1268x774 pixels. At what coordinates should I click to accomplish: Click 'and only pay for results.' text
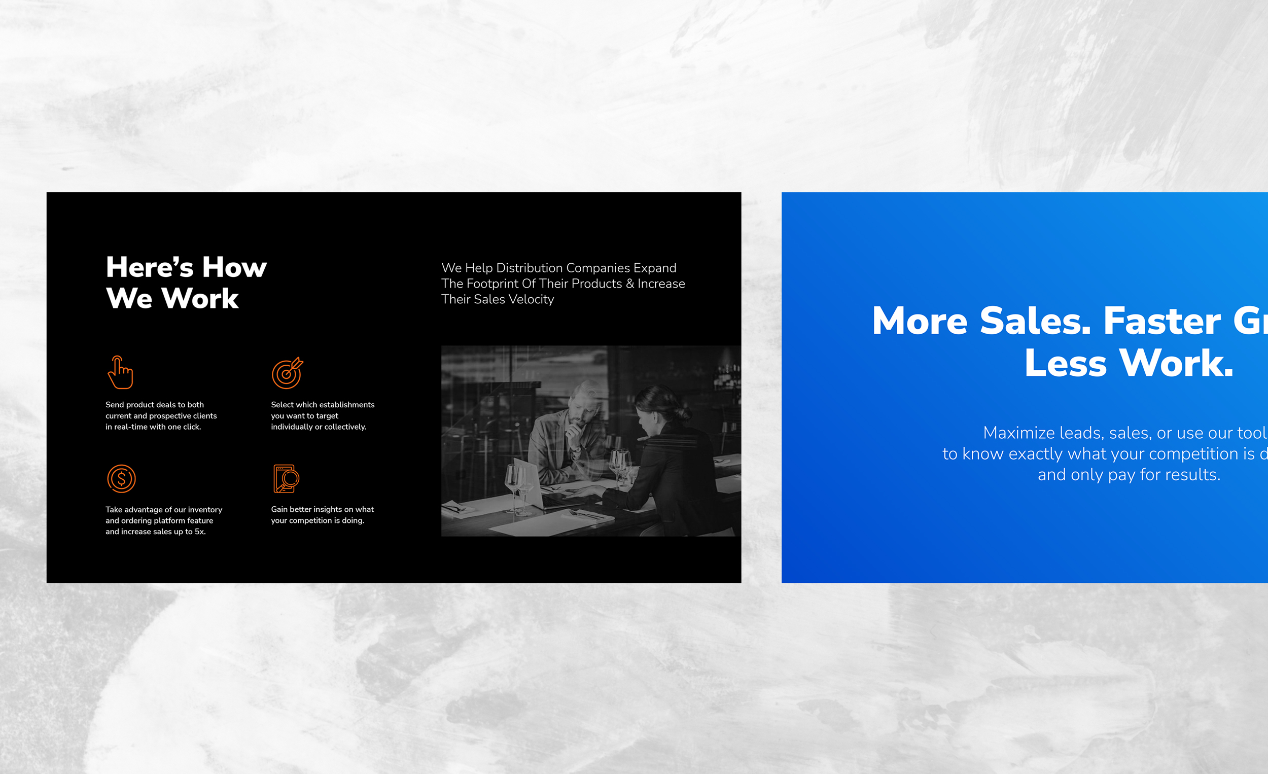point(1129,474)
